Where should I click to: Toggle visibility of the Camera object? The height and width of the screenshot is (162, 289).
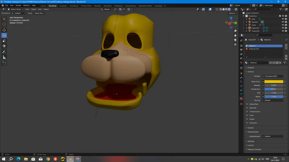283,22
